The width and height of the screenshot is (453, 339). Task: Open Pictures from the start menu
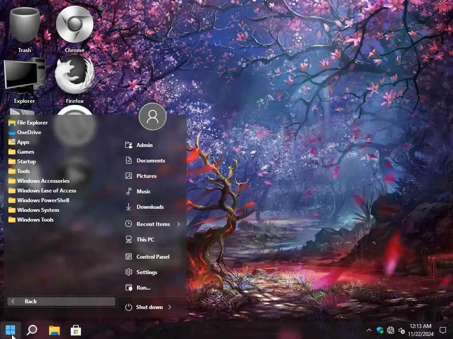[141, 176]
